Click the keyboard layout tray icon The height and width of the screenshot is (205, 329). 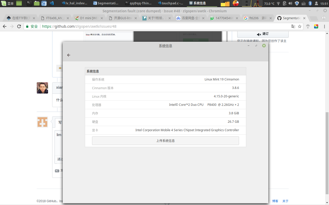[303, 3]
